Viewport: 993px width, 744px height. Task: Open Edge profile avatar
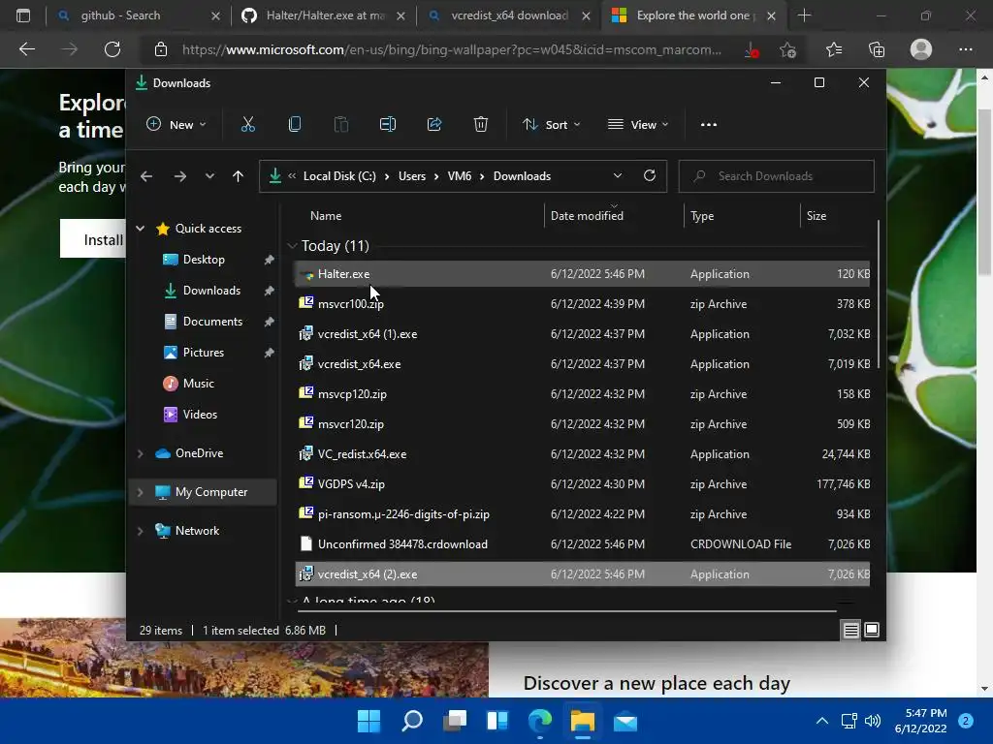921,49
